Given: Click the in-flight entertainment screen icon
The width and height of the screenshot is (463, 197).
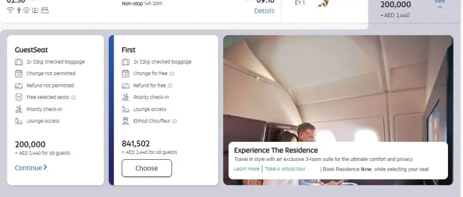Looking at the screenshot, I should [x=35, y=10].
